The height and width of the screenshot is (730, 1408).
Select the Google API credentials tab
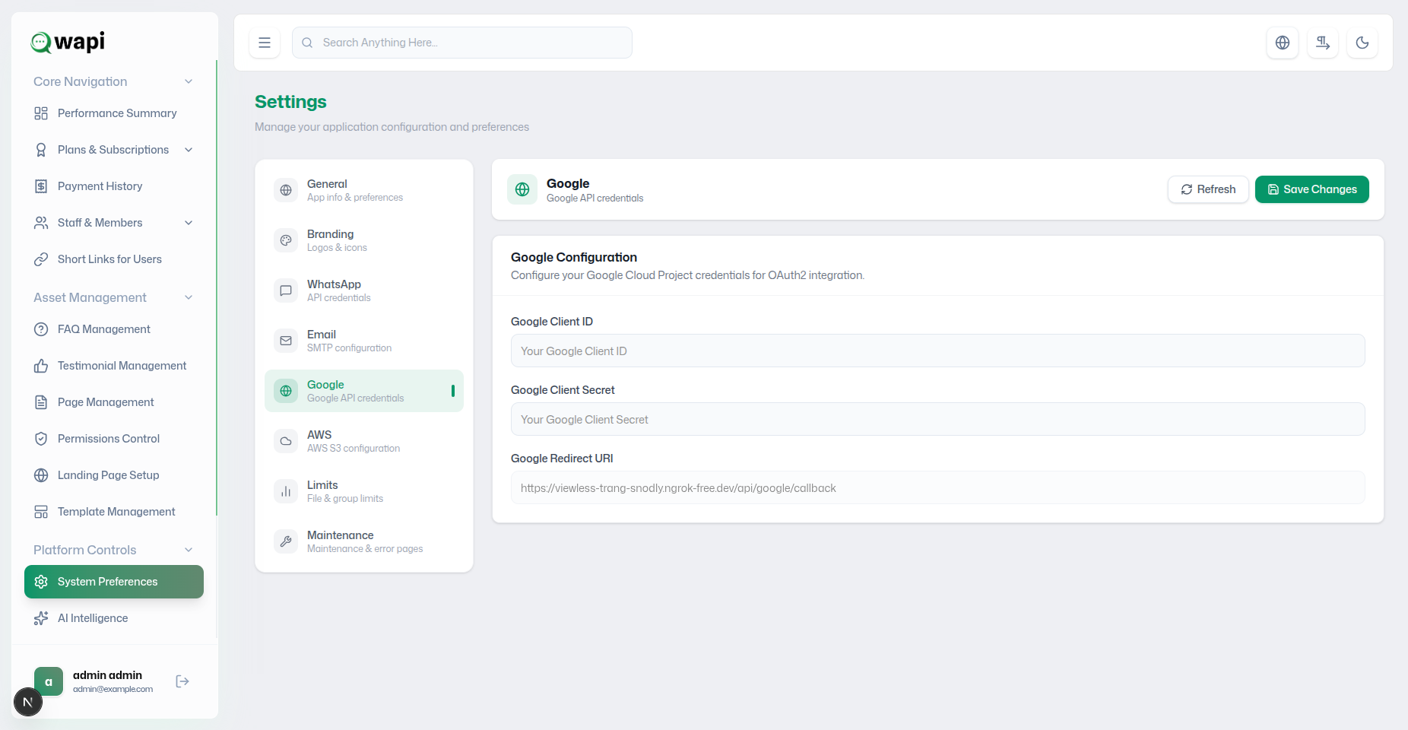click(364, 391)
